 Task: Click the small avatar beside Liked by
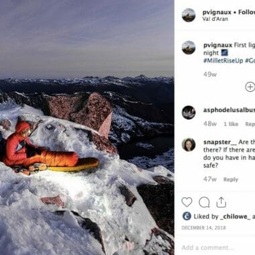point(187,216)
